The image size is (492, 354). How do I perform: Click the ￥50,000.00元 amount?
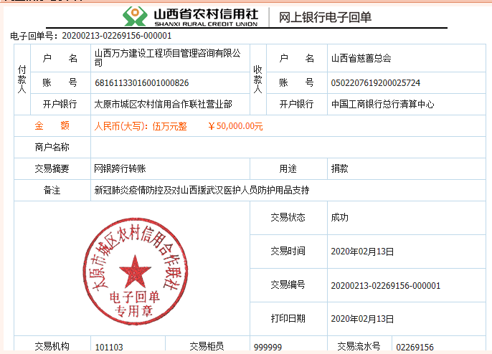pyautogui.click(x=235, y=127)
